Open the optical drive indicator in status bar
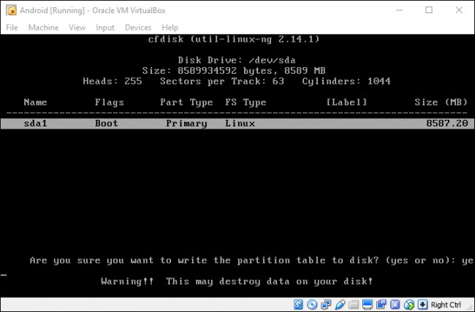This screenshot has height=312, width=475. click(x=312, y=304)
